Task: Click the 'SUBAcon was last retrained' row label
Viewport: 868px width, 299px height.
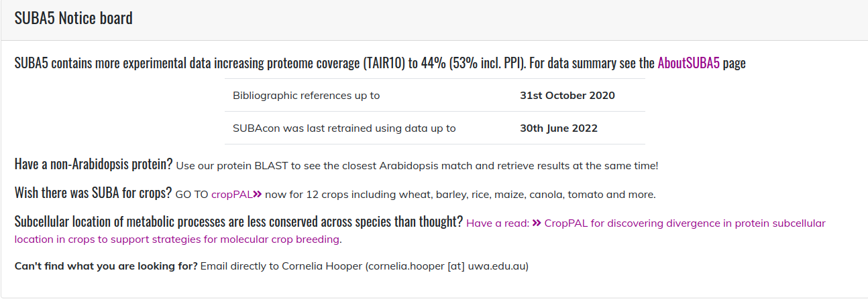Action: coord(344,128)
